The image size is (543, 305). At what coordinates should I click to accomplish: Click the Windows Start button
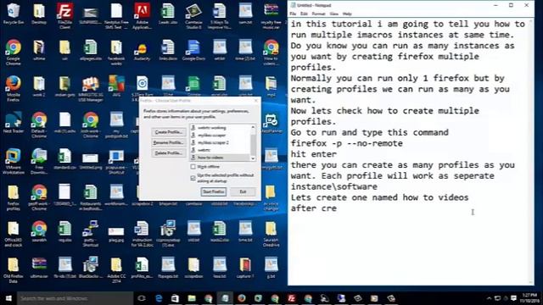pyautogui.click(x=8, y=298)
